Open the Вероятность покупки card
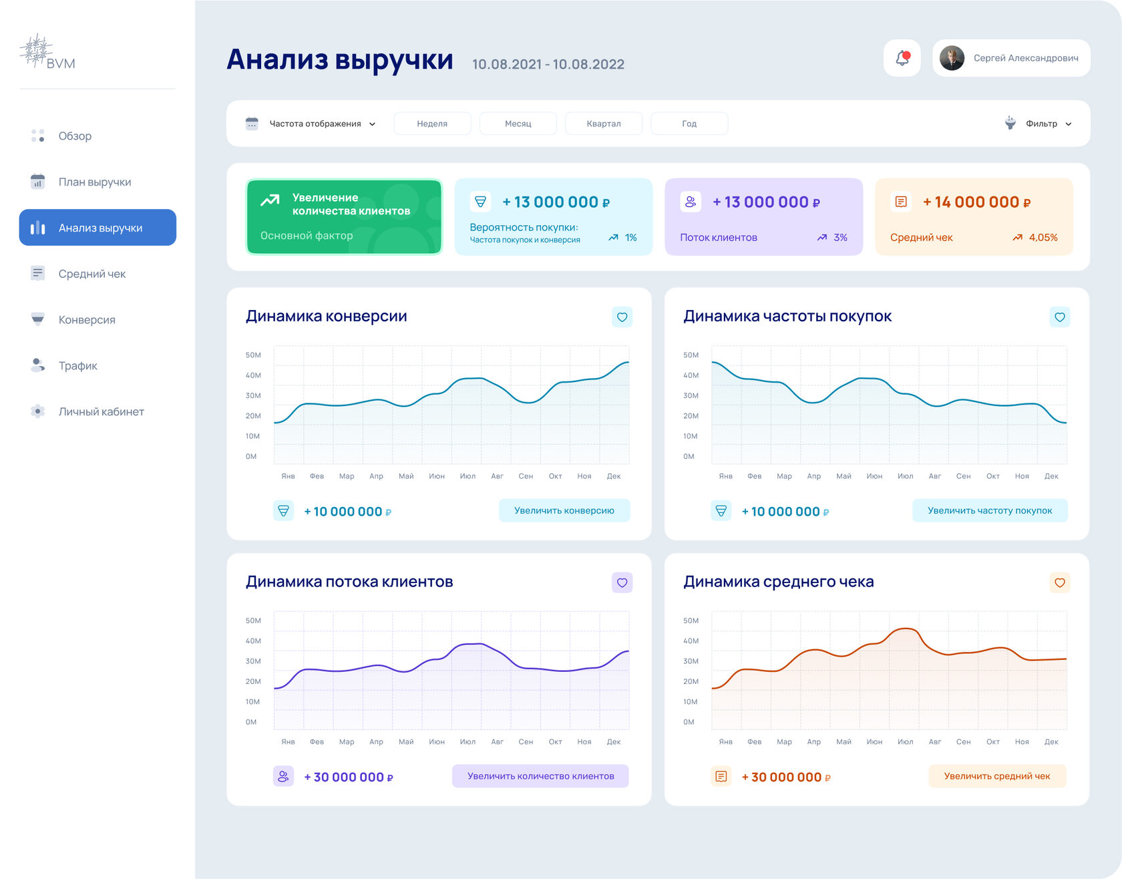Screen dimensions: 1122x879 click(x=554, y=216)
